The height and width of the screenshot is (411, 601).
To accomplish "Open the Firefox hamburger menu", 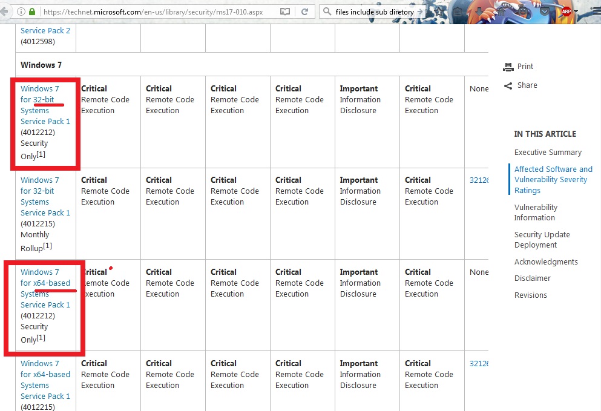I will click(596, 12).
